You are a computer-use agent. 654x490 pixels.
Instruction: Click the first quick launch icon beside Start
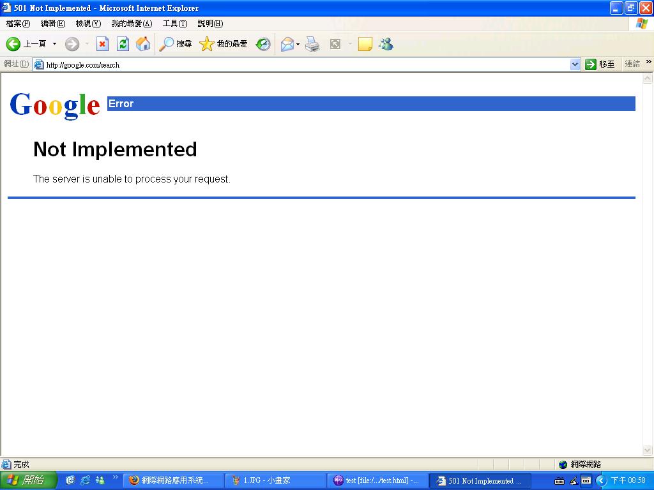tap(70, 480)
